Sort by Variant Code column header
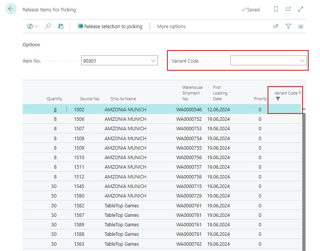Screen dimensions: 320x251 pyautogui.click(x=286, y=93)
